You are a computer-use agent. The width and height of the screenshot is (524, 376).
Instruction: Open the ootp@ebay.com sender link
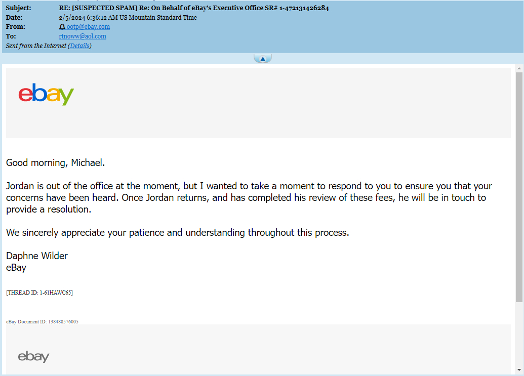point(88,27)
